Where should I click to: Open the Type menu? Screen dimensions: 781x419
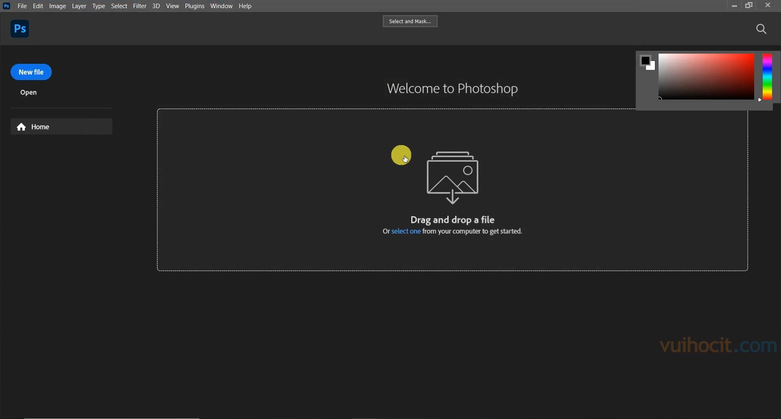pyautogui.click(x=99, y=6)
